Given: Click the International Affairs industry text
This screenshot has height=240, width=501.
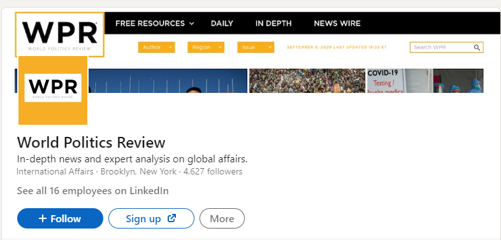Looking at the screenshot, I should (x=55, y=171).
